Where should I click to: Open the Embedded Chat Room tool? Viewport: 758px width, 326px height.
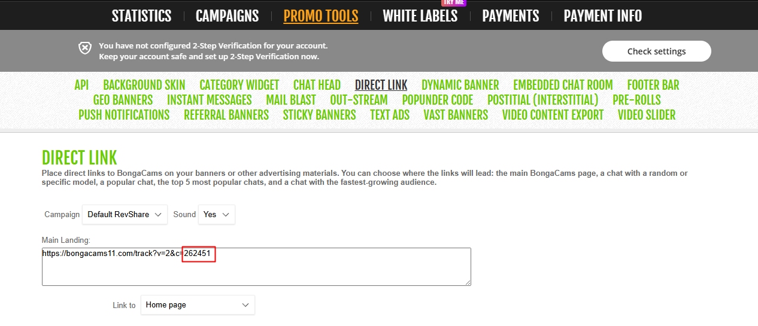tap(563, 85)
